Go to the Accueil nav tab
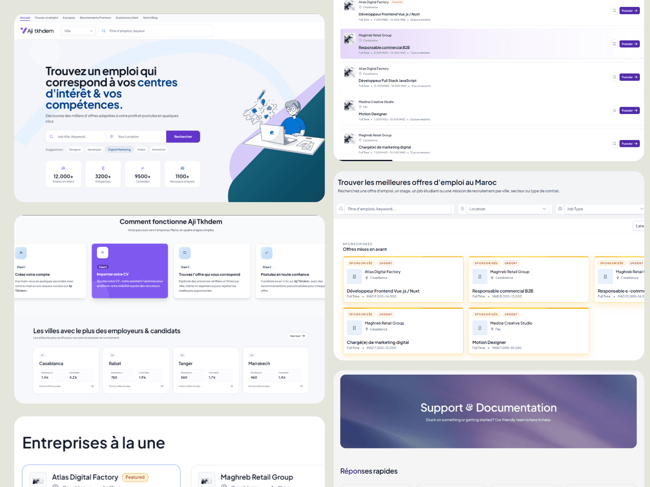Screen dimensions: 650x487 tap(25, 18)
